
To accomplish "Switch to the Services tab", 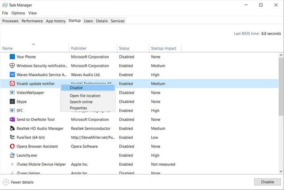I will pos(118,21).
